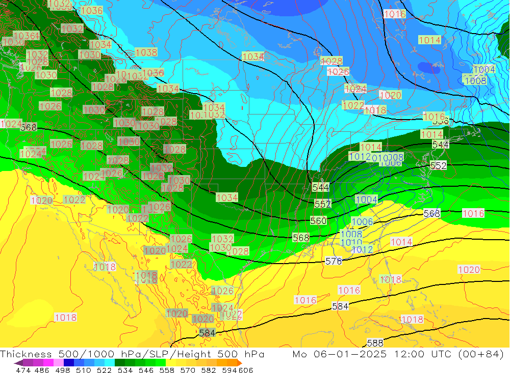Click the 1038 pressure label
This screenshot has height=373, width=510.
[x=146, y=52]
